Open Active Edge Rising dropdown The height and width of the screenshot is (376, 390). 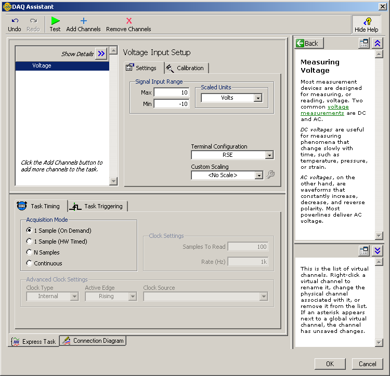tap(133, 297)
